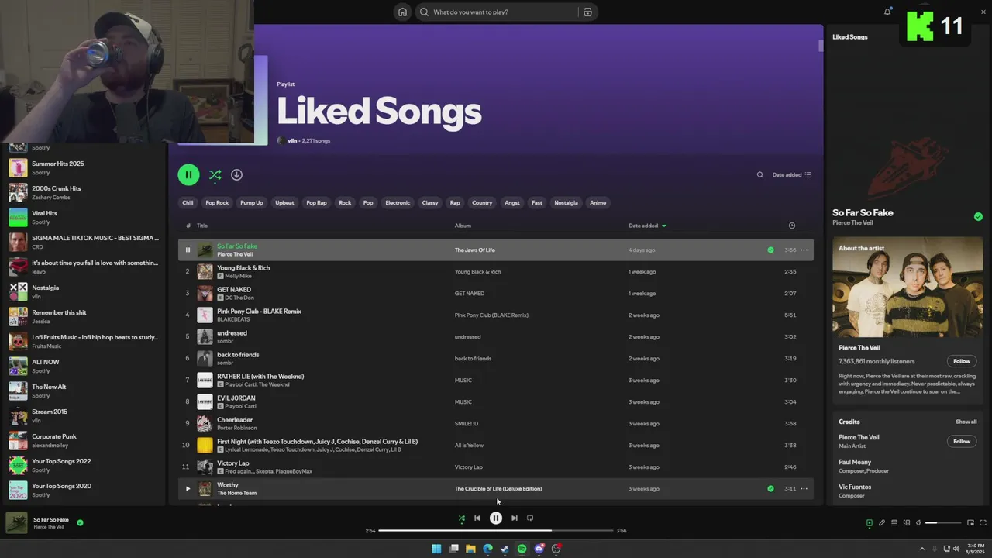Viewport: 992px width, 558px height.
Task: Open Windows Start menu
Action: (436, 549)
